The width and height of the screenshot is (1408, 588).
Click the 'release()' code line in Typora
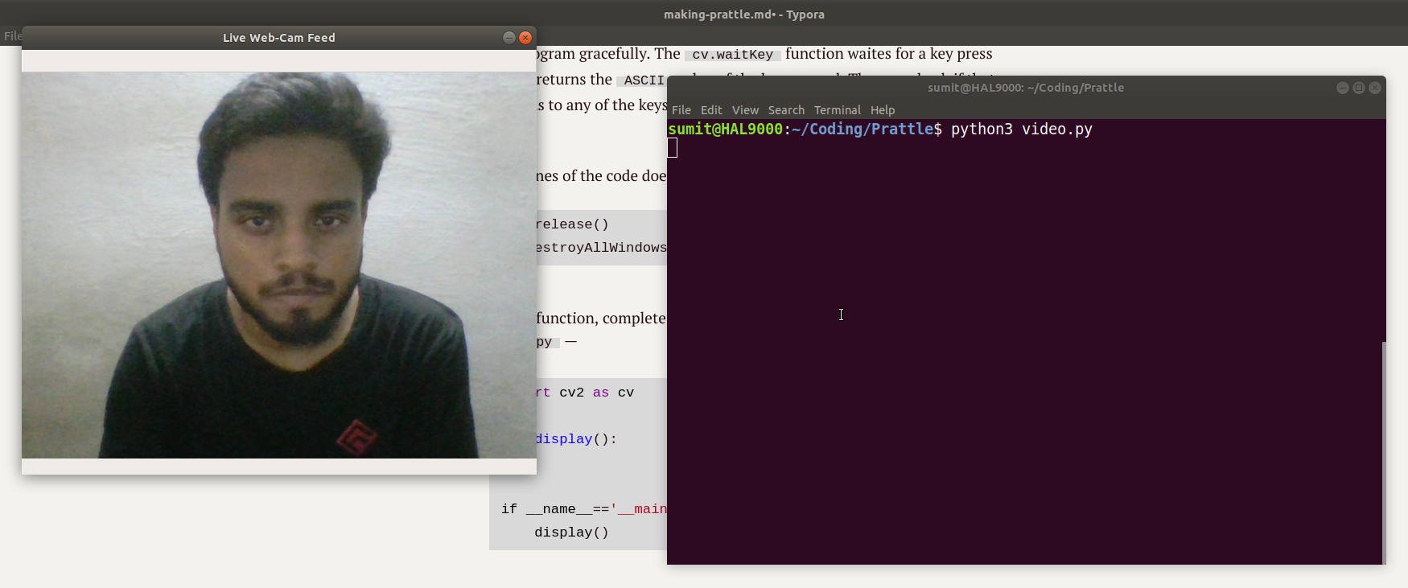[x=572, y=224]
